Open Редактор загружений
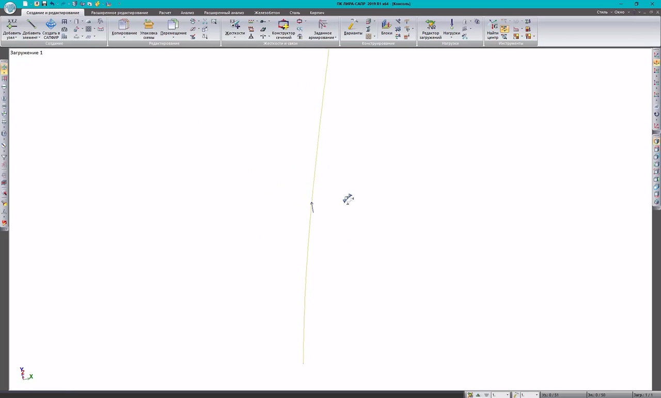 430,25
